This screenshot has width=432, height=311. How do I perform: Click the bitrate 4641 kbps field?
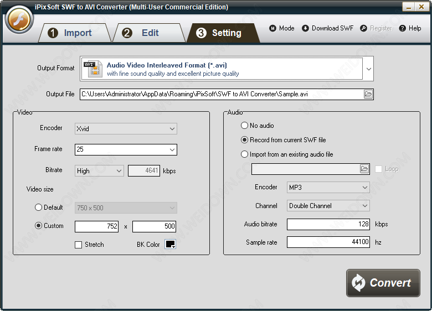pos(144,170)
